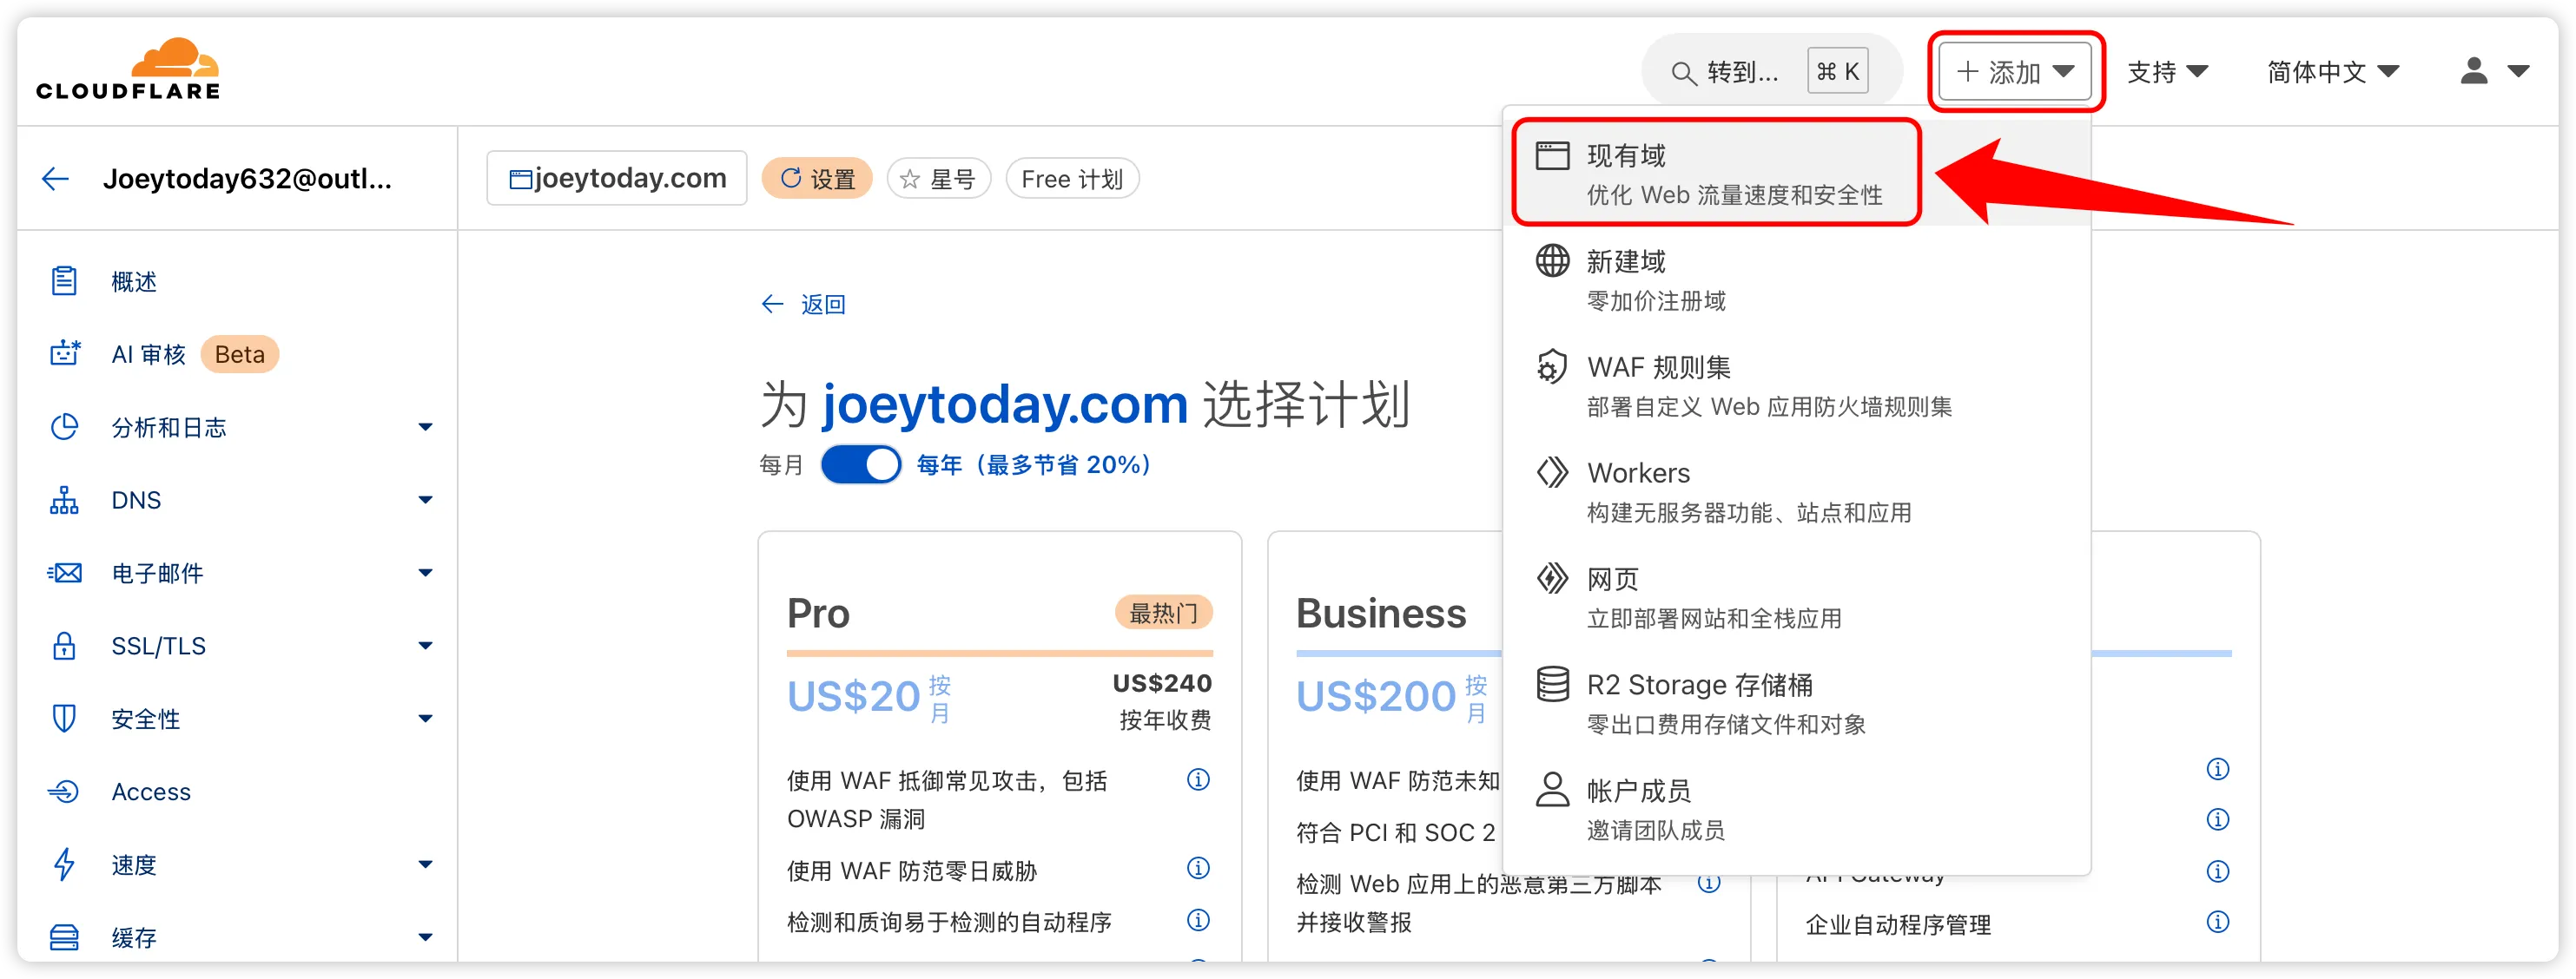The height and width of the screenshot is (979, 2576).
Task: Expand the 分析和日志 sidebar section
Action: 425,428
